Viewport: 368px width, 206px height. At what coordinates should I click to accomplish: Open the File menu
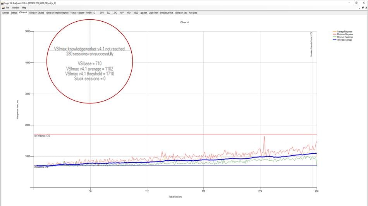click(8, 8)
